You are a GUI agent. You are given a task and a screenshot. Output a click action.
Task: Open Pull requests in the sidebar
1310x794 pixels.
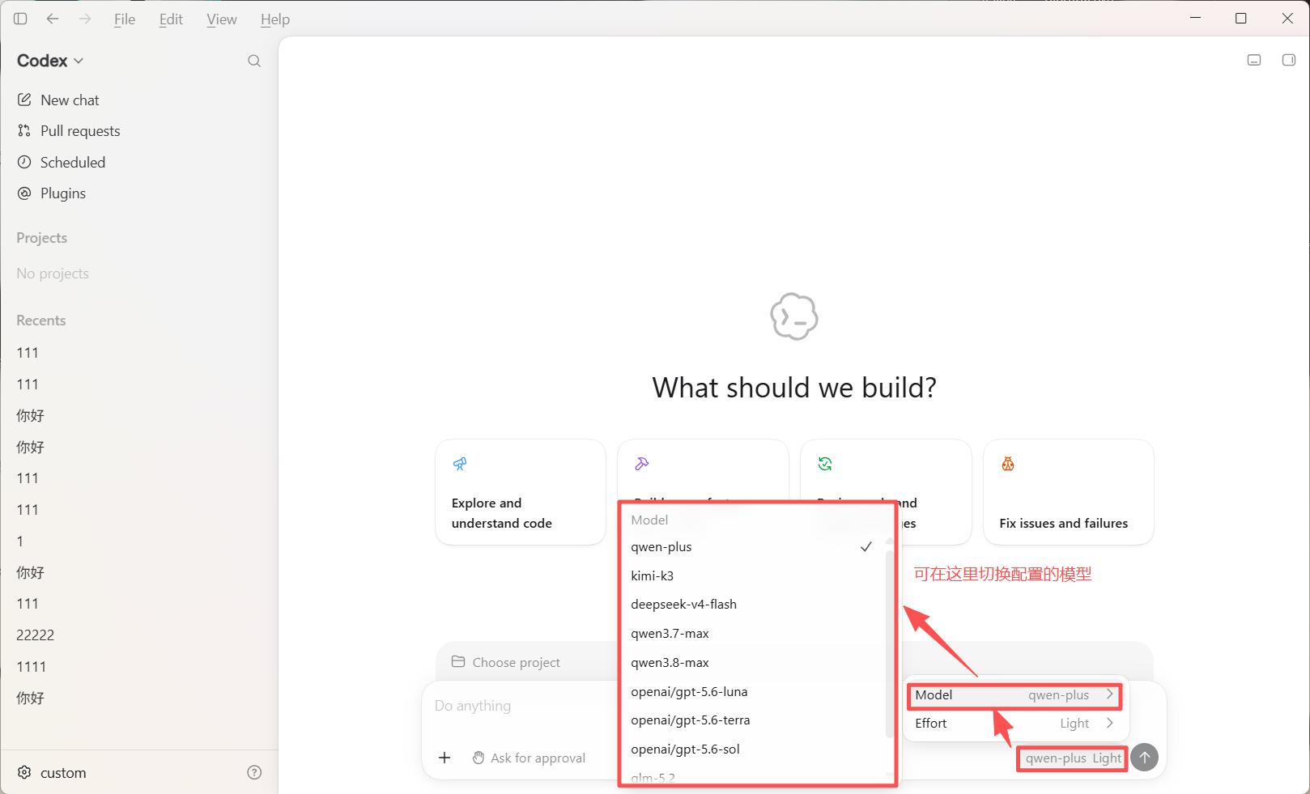[x=139, y=131]
